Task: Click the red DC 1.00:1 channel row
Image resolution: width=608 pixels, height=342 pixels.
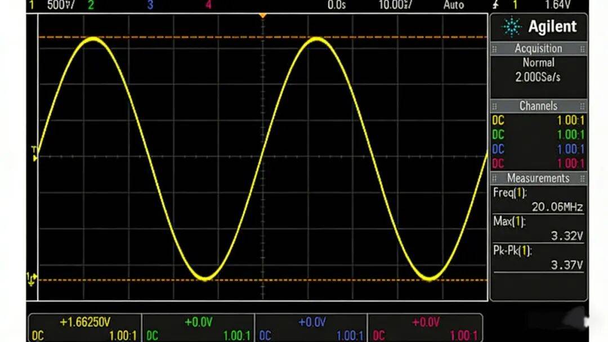Action: tap(538, 164)
